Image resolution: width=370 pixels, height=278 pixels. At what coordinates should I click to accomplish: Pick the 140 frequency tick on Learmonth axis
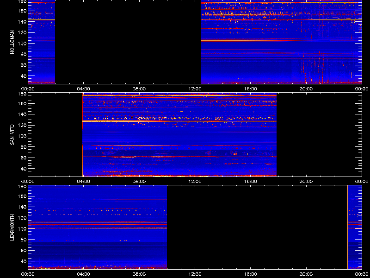pyautogui.click(x=22, y=207)
